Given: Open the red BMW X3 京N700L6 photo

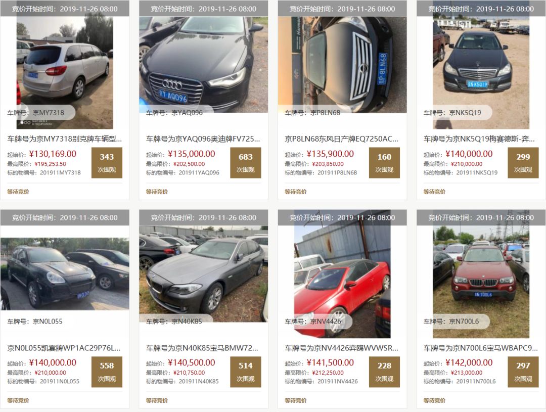Looking at the screenshot, I should 481,282.
